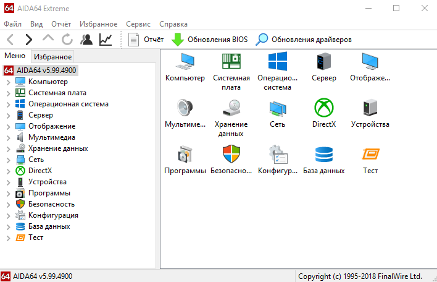Viewport: 437px width, 282px height.
Task: Open the DirectX Xbox icon in right pane
Action: click(324, 108)
